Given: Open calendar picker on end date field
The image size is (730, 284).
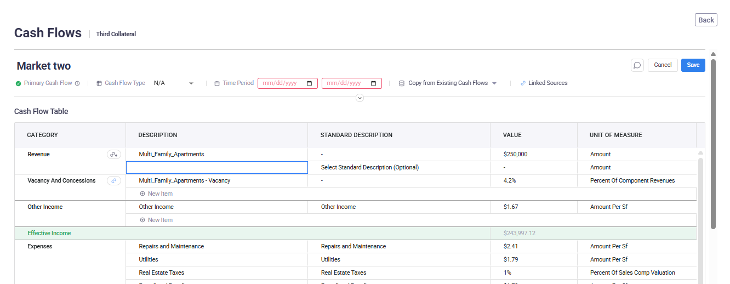Looking at the screenshot, I should tap(374, 83).
